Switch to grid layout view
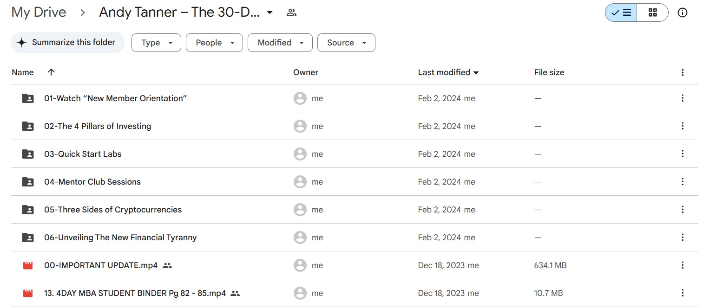This screenshot has height=308, width=710. click(x=652, y=13)
